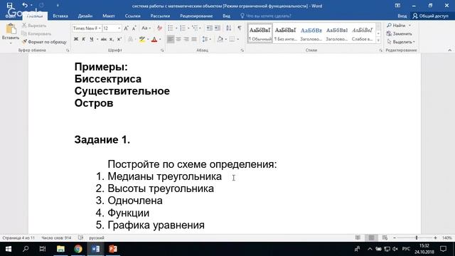Decrease paragraph indent
455x256 pixels.
209,28
